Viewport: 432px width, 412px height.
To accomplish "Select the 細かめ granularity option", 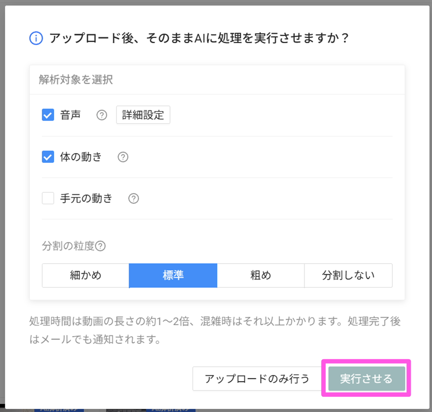I will point(86,275).
